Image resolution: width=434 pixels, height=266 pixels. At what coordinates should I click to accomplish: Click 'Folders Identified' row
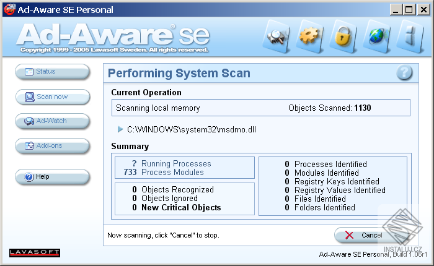click(320, 207)
